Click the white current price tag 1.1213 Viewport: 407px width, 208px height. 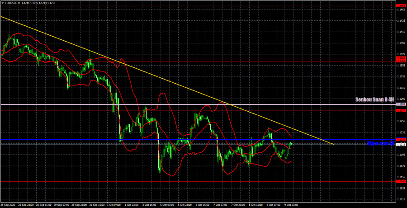click(x=399, y=144)
